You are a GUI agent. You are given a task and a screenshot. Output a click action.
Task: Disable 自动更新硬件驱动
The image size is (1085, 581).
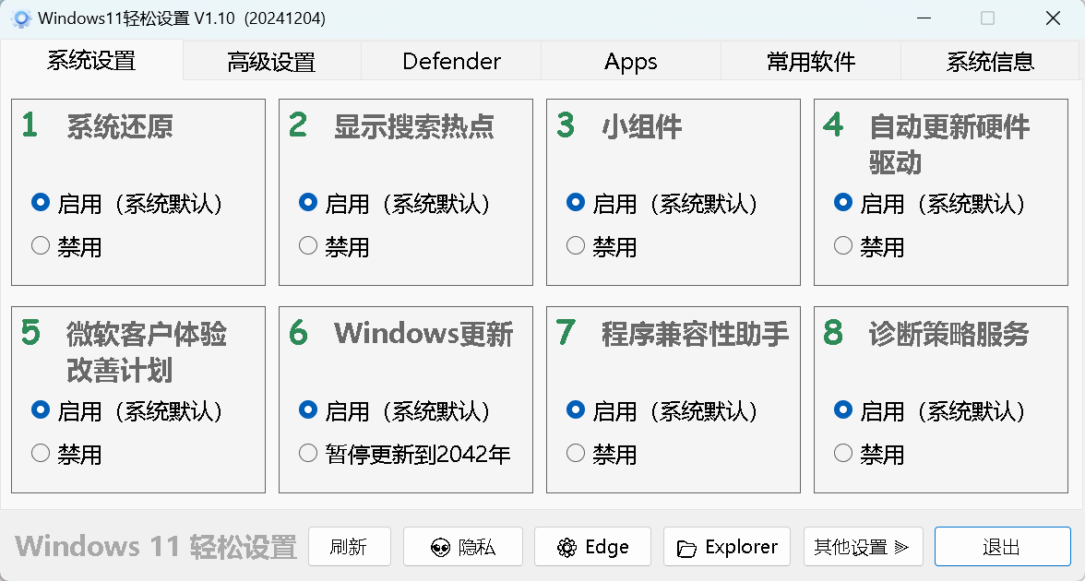click(x=842, y=245)
